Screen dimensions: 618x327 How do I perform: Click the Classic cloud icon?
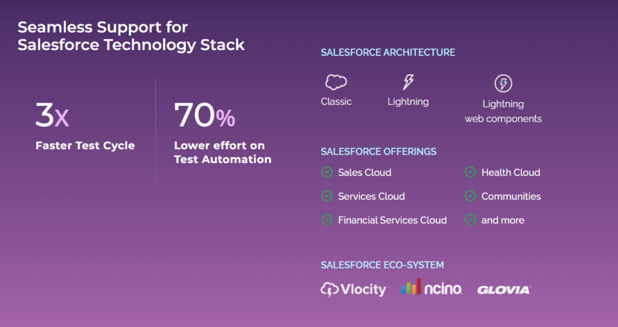[336, 82]
